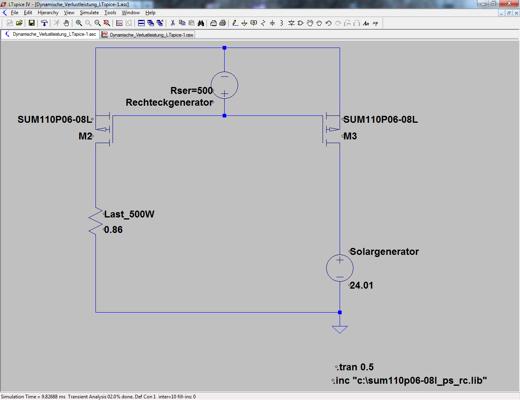This screenshot has height=400, width=520.
Task: Place a Capacitor from toolbar
Action: tap(273, 23)
